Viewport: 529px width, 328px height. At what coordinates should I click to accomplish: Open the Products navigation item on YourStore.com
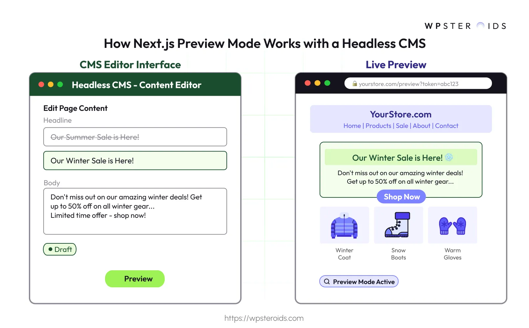point(378,126)
